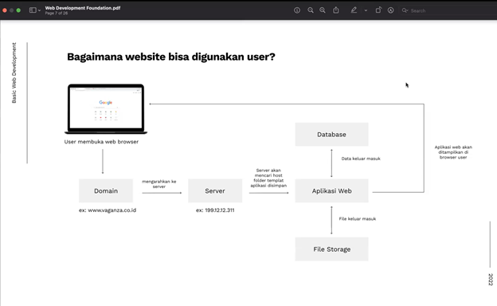Close the Preview window with red button
Viewport: 497px width, 306px height.
click(x=5, y=10)
